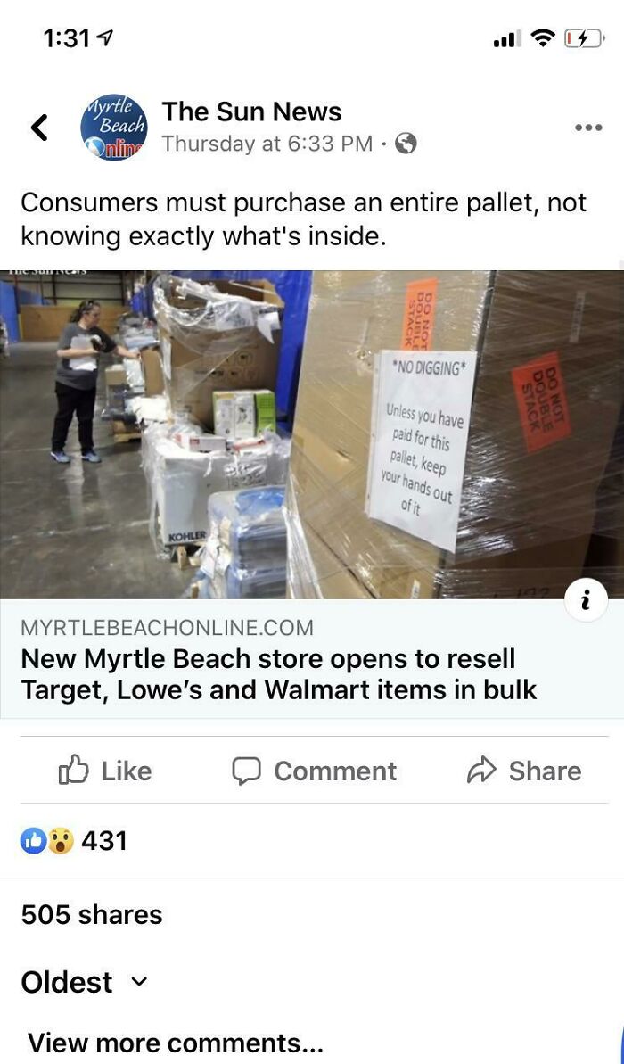
Task: View the blue like reaction emoji
Action: 36,841
